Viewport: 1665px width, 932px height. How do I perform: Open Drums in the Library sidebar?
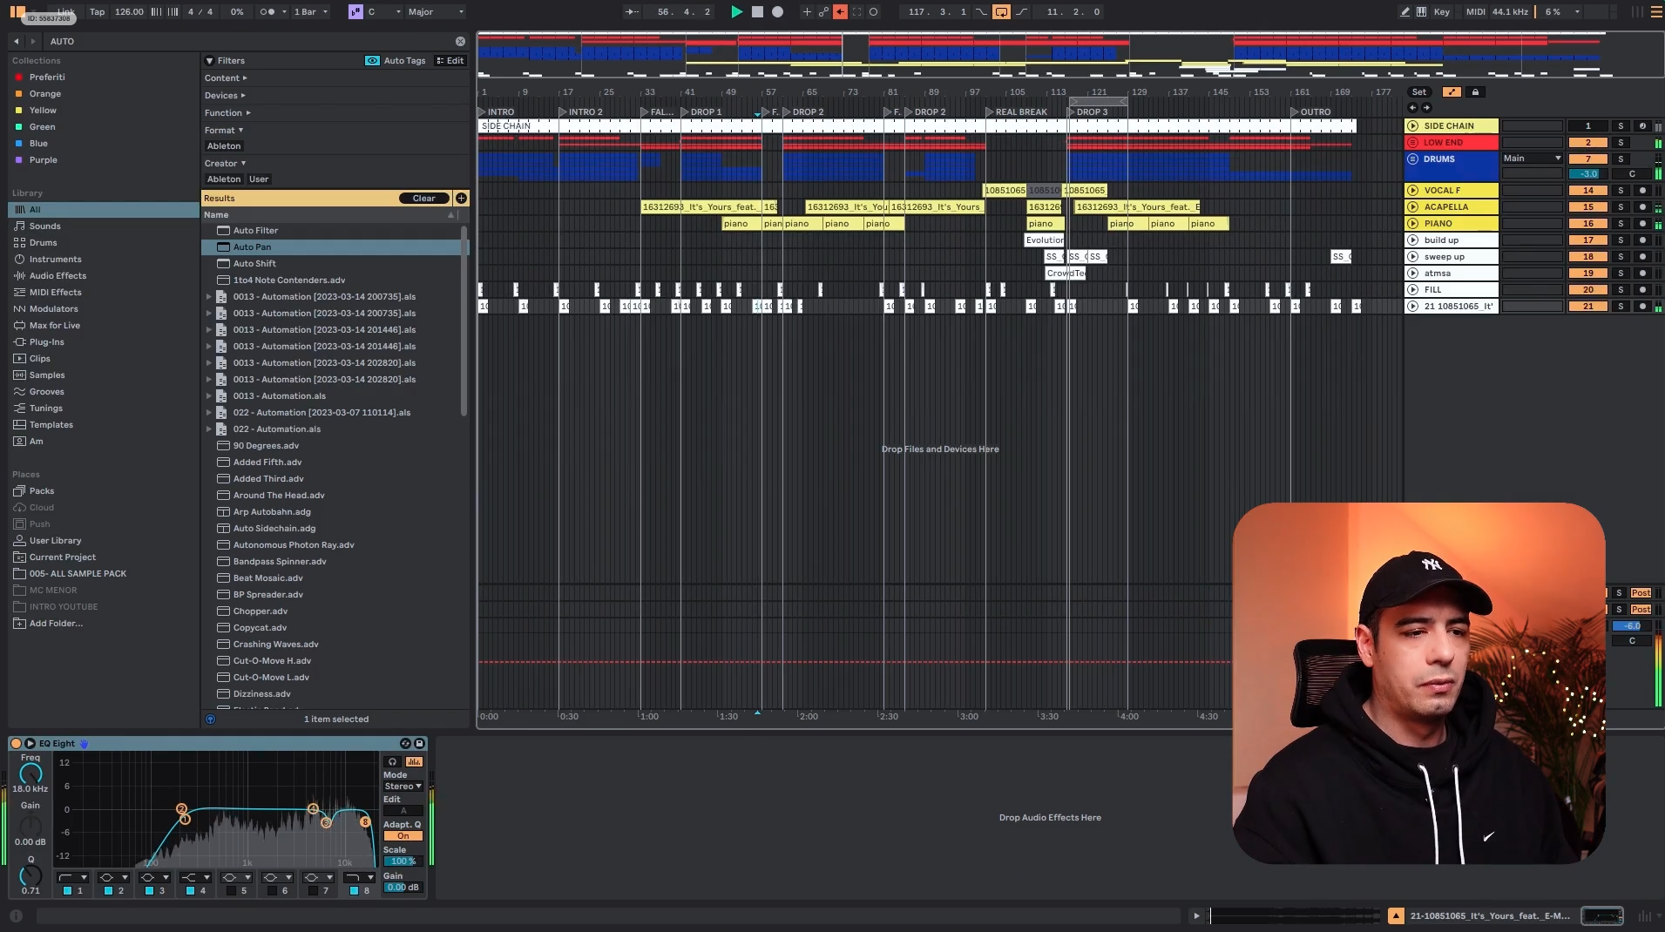pyautogui.click(x=43, y=243)
